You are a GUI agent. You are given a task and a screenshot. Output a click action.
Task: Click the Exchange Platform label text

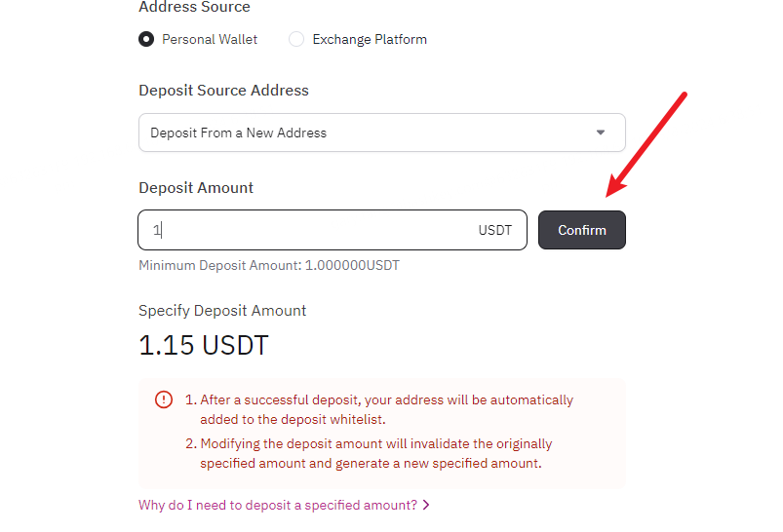370,40
